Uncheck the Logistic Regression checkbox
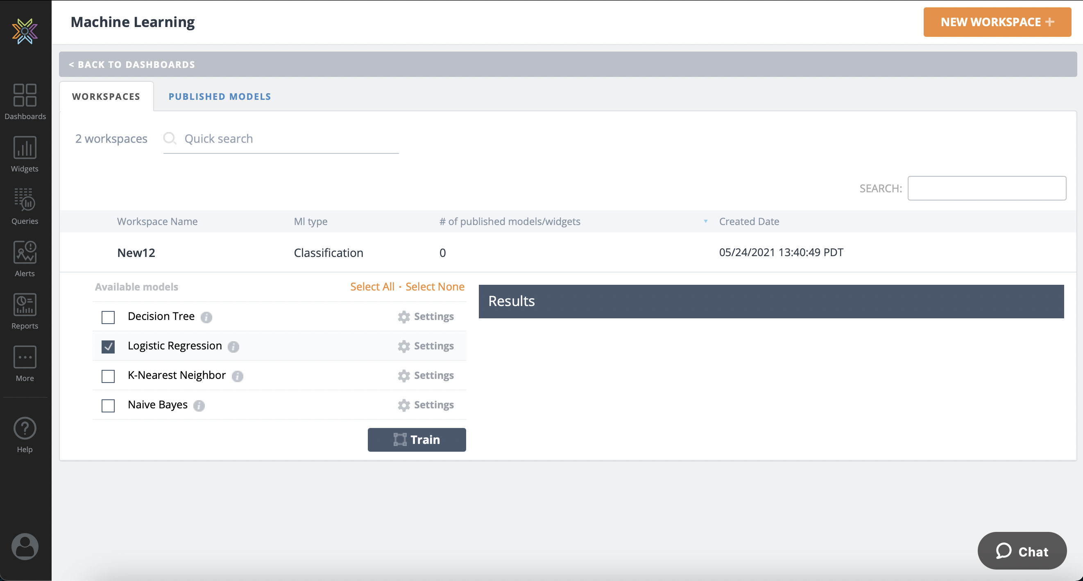This screenshot has height=581, width=1083. coord(108,347)
